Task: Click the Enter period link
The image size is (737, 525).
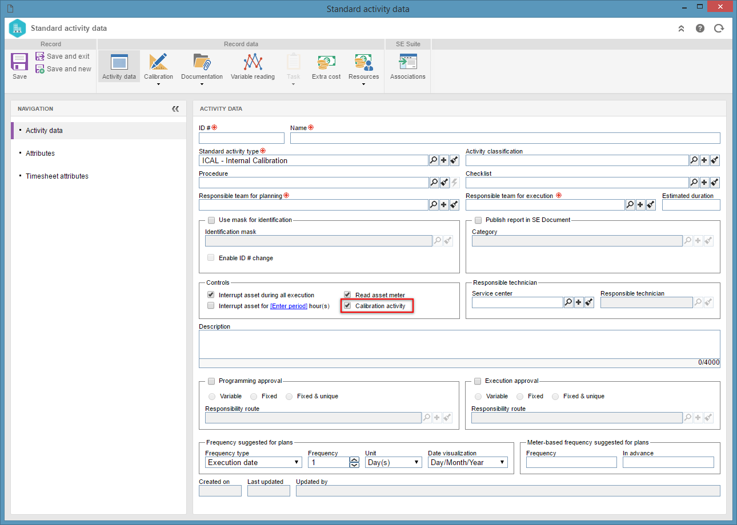Action: pos(289,306)
